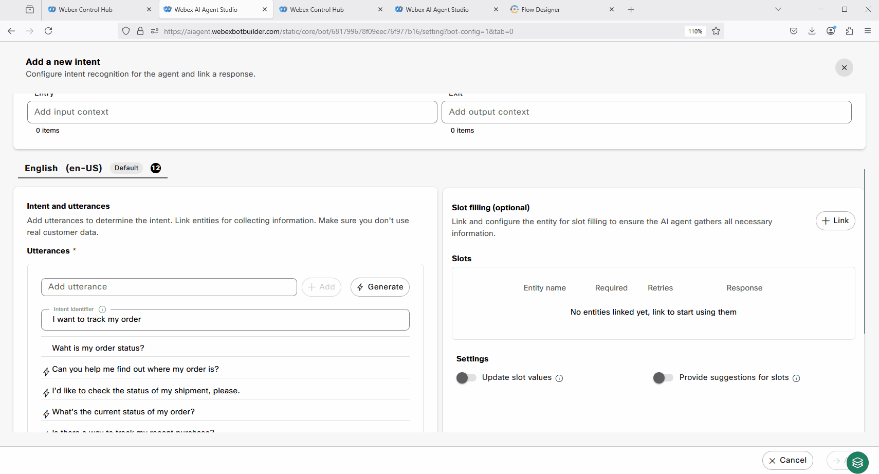Expand the list all tabs dropdown
Screen dimensions: 879x474
778,9
